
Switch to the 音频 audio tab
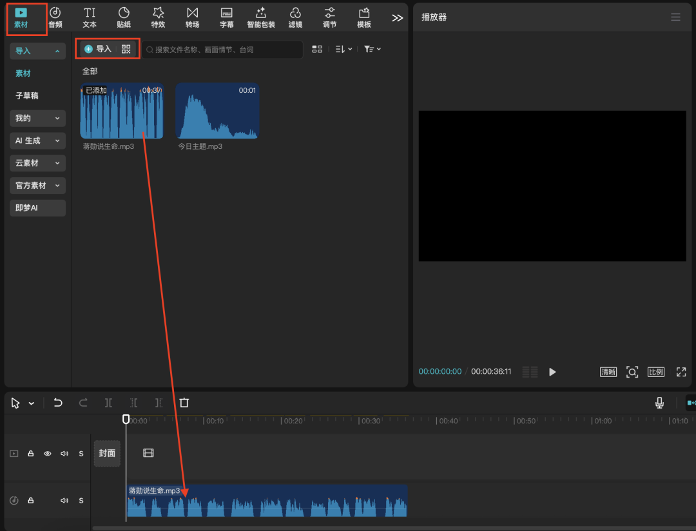(x=55, y=17)
